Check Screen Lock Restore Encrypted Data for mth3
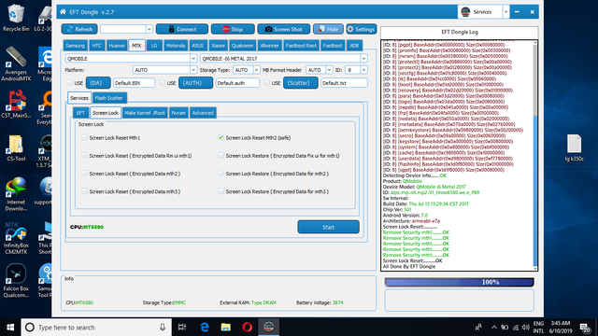Image resolution: width=598 pixels, height=336 pixels. (x=221, y=191)
